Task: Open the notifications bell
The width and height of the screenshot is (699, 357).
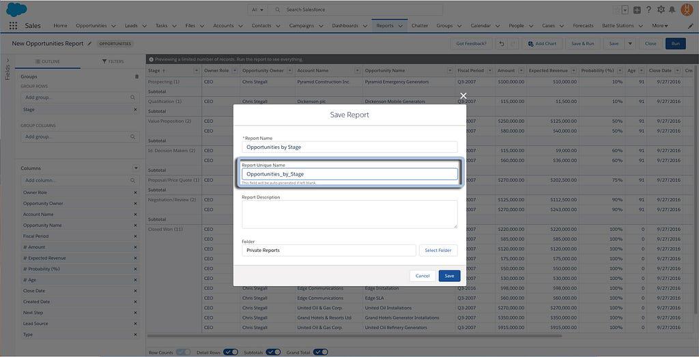Action: pyautogui.click(x=672, y=10)
